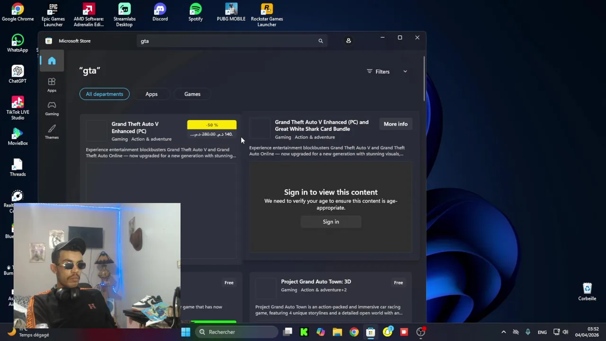Open AMD Software Adrenalin desktop shortcut
This screenshot has height=341, width=606.
(x=89, y=15)
